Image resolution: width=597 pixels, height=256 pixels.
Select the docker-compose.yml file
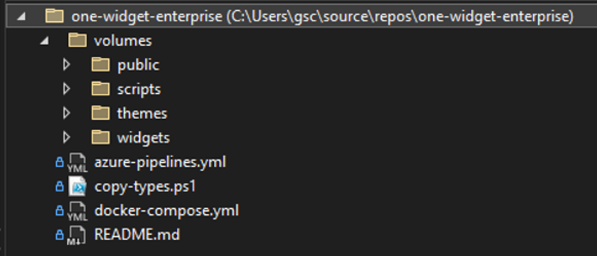click(x=167, y=211)
